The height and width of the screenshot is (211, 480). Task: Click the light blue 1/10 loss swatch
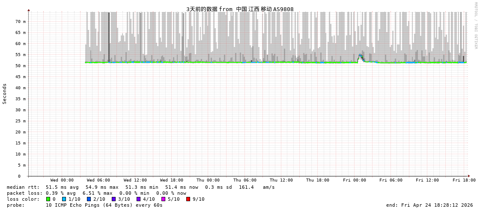[x=64, y=199]
